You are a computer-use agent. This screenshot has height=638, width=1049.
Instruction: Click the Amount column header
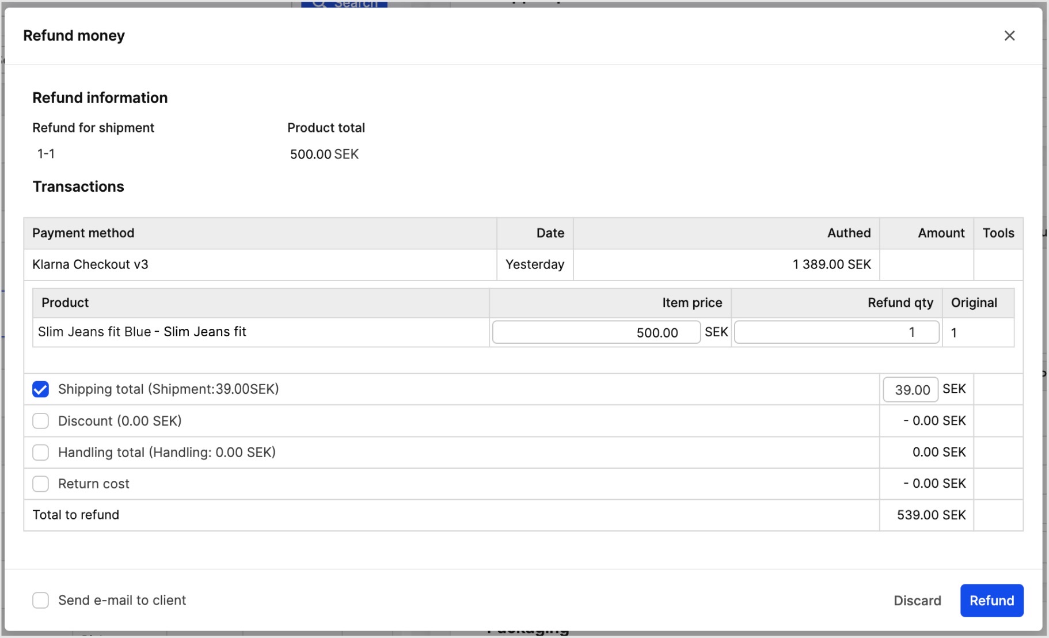point(941,233)
